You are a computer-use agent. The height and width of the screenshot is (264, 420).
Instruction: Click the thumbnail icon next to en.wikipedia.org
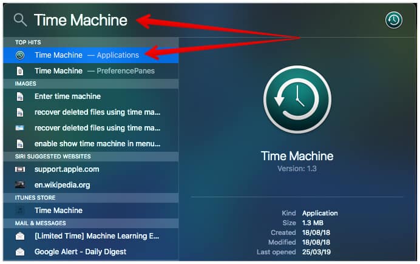pos(20,185)
